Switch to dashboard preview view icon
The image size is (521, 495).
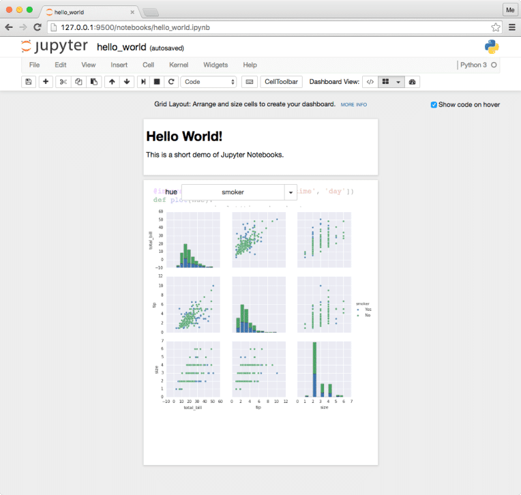(413, 82)
